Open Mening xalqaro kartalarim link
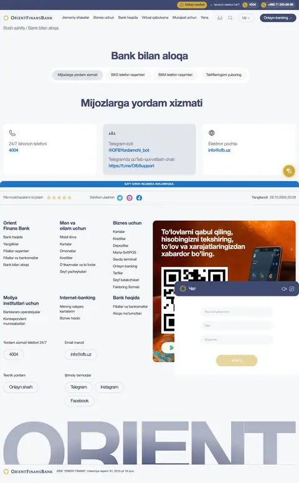The image size is (299, 483). coord(72,309)
